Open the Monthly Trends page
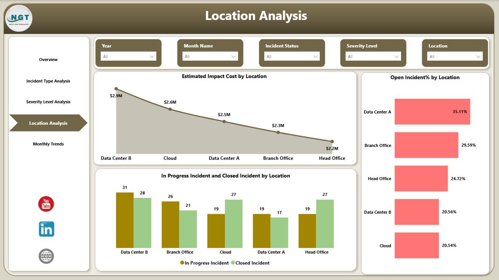This screenshot has width=499, height=280. pyautogui.click(x=48, y=143)
